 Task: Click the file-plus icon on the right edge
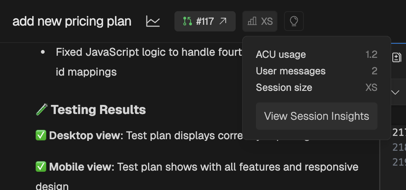pyautogui.click(x=396, y=57)
